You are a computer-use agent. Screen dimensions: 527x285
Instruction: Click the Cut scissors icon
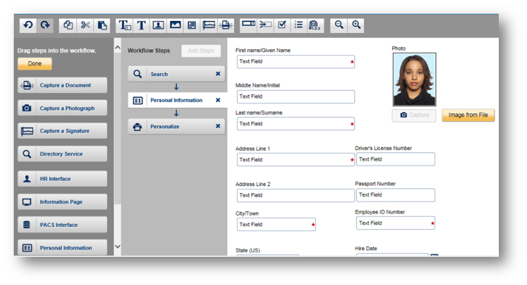coord(85,25)
